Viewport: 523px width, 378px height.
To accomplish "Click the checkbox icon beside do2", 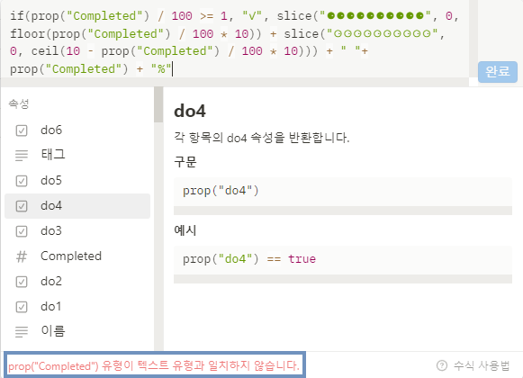I will 22,282.
